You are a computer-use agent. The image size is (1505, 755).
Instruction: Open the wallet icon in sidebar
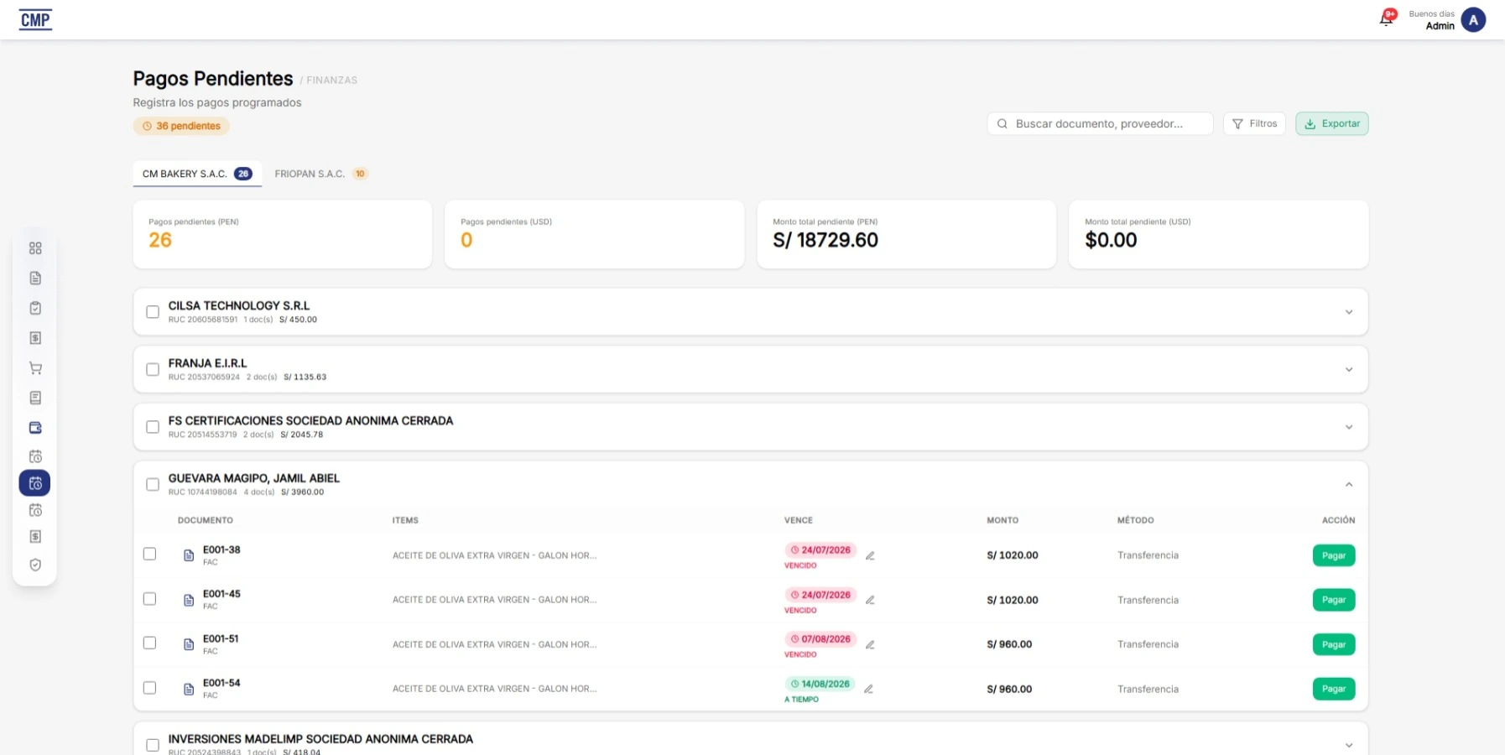(35, 428)
